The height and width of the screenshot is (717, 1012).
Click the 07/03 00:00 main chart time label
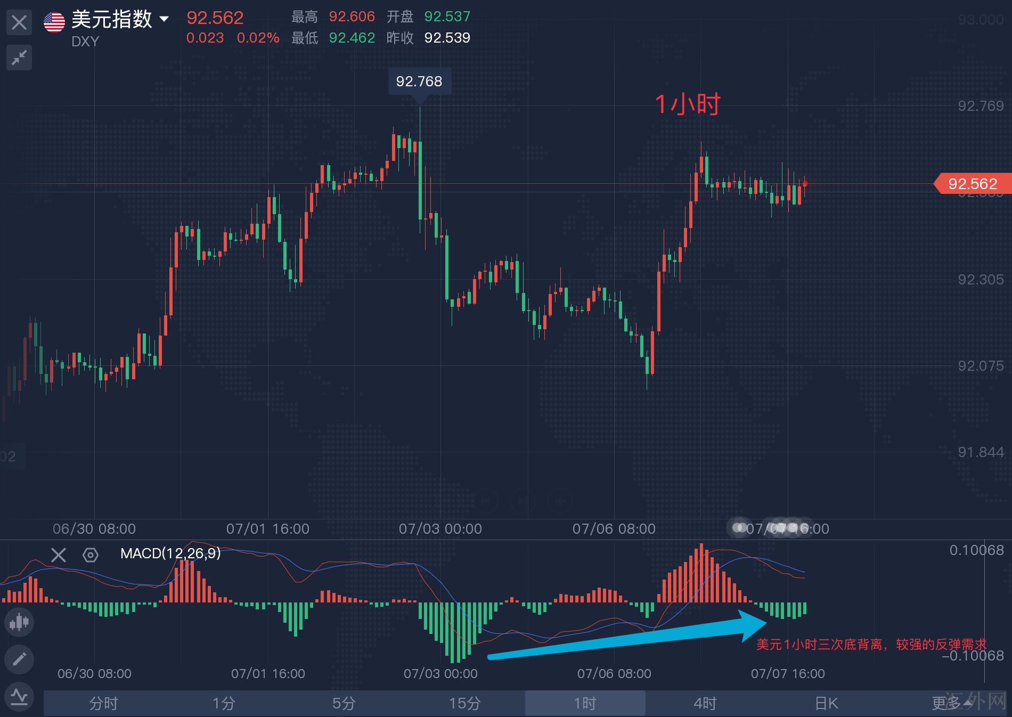(440, 529)
